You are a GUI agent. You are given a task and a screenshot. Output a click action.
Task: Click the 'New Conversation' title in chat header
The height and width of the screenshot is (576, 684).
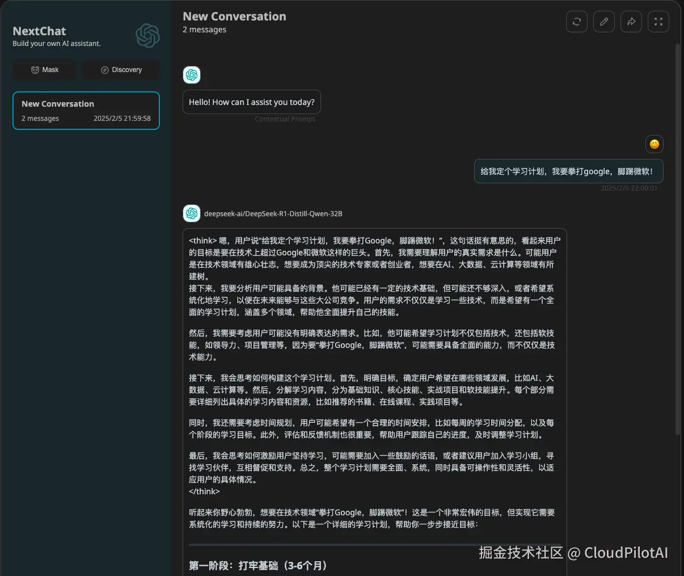(x=234, y=16)
